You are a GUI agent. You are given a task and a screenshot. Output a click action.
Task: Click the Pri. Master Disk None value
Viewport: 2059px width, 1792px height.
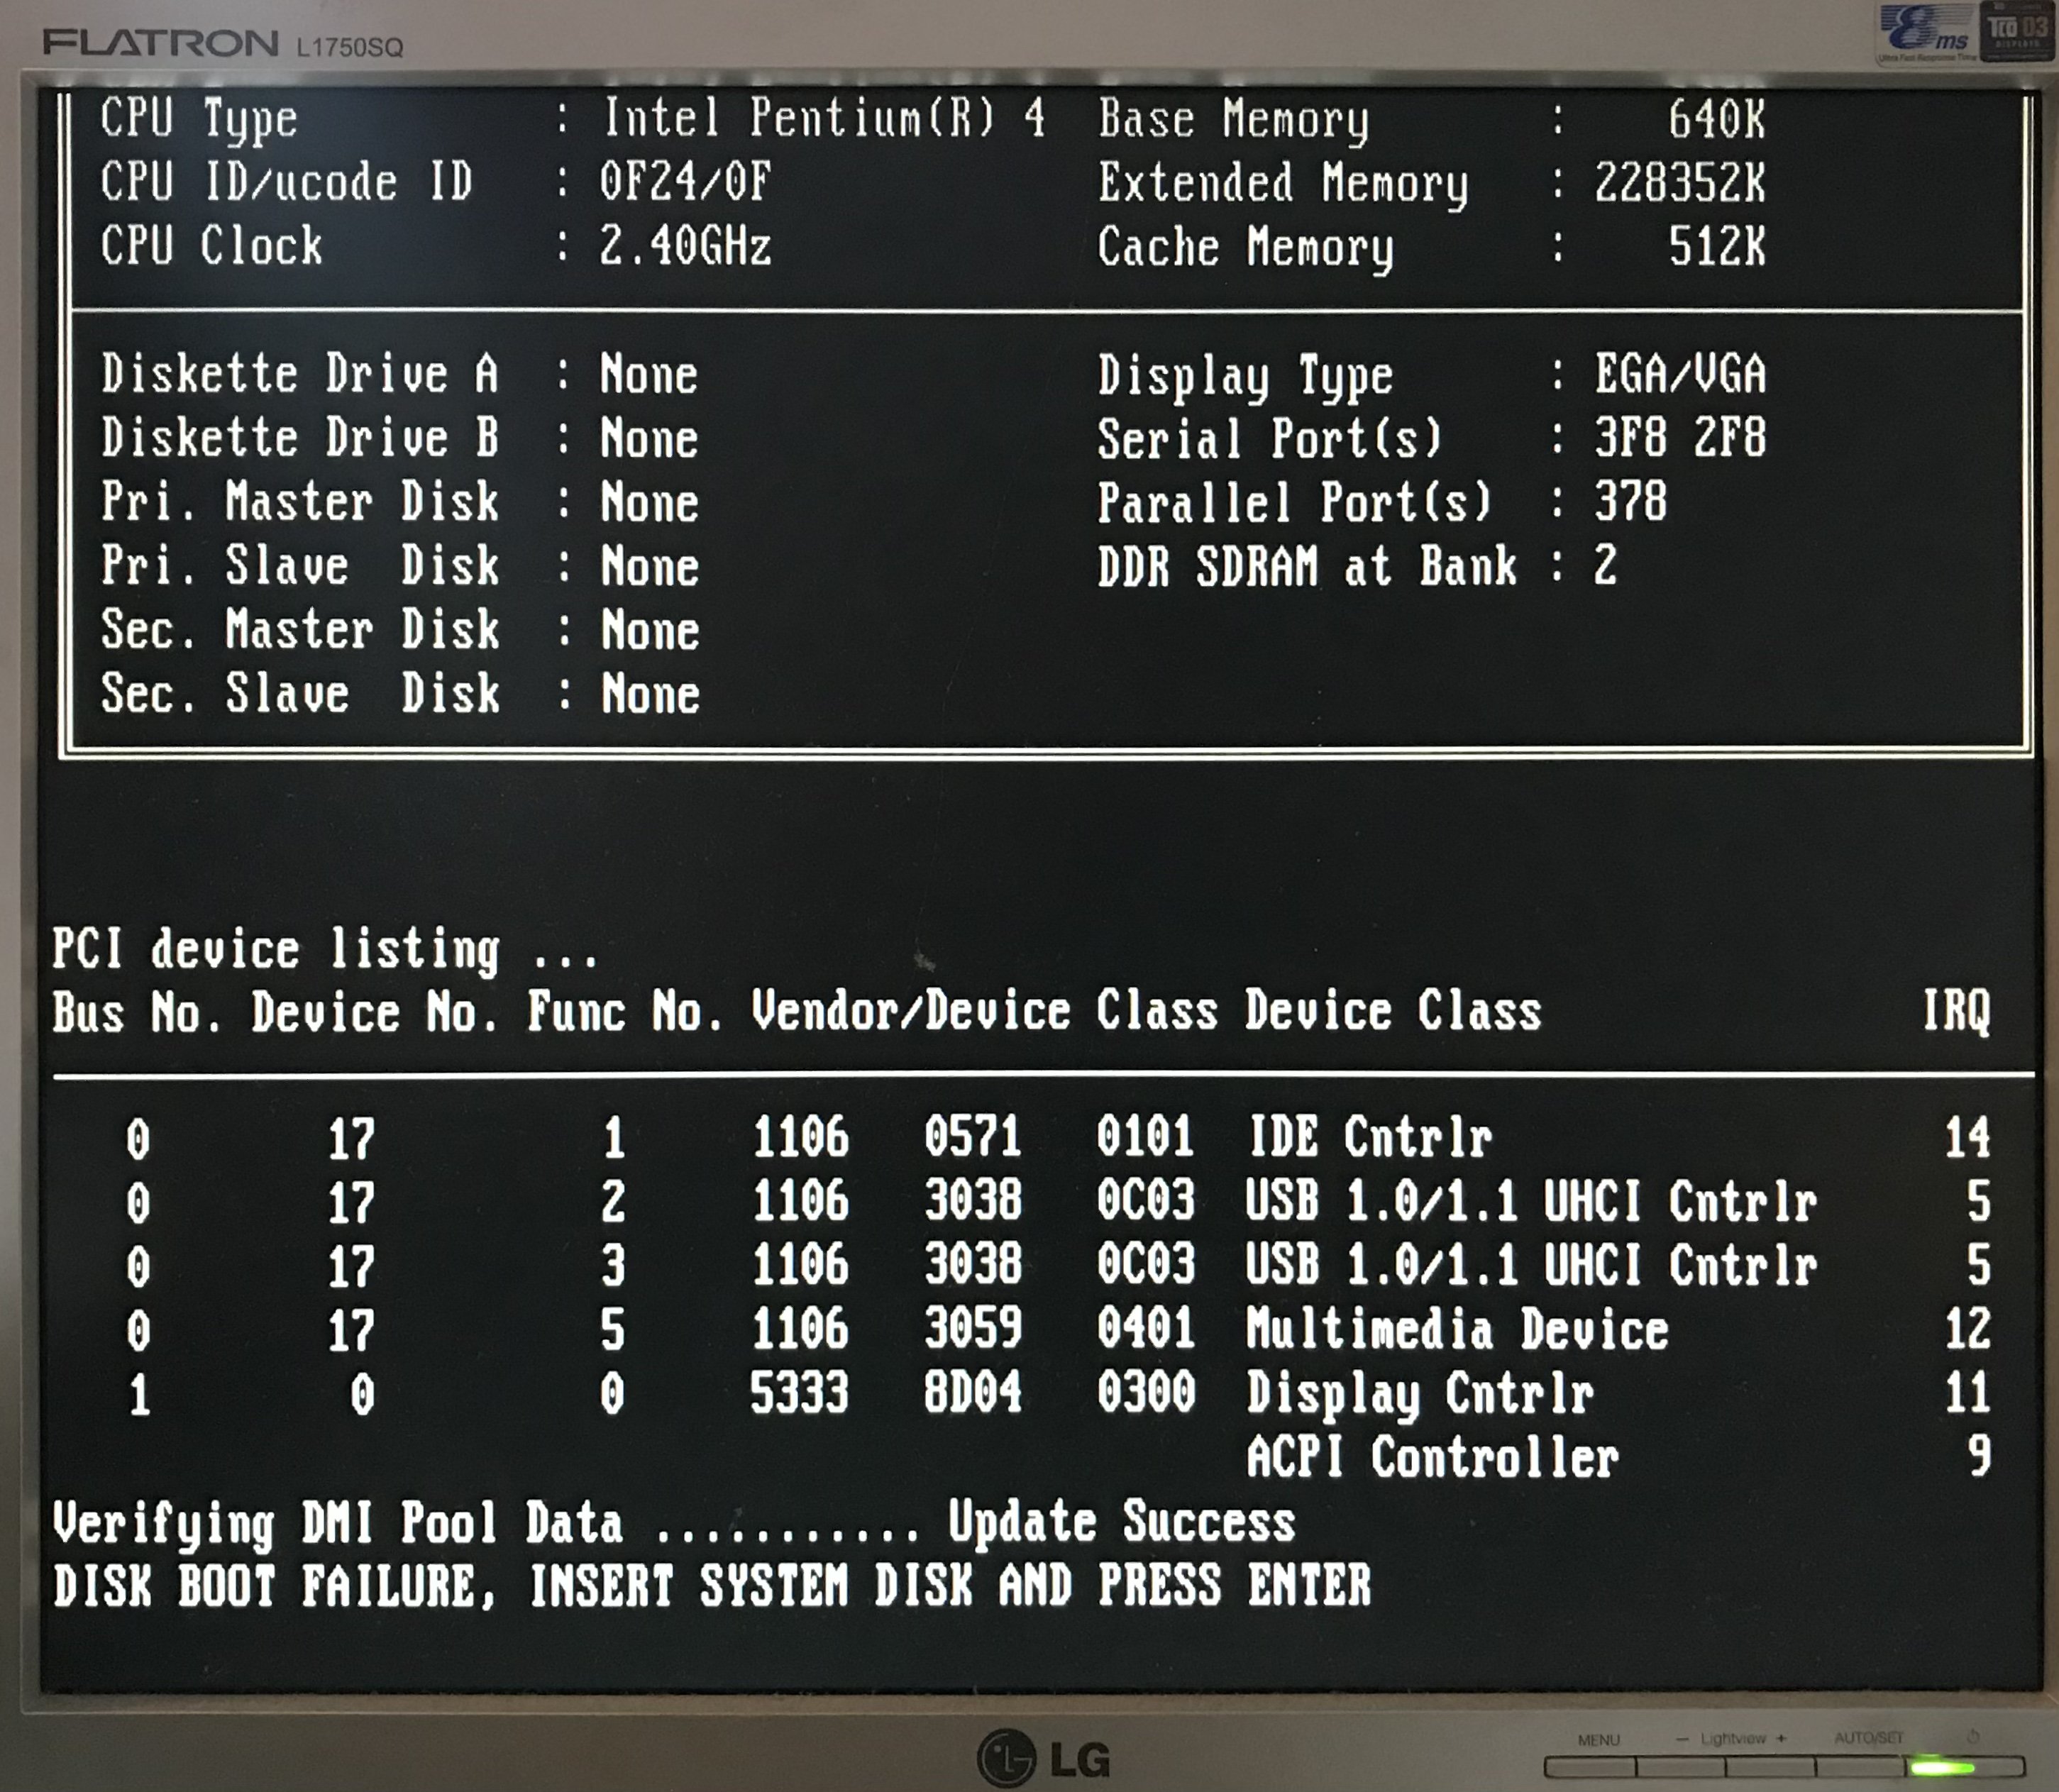649,502
